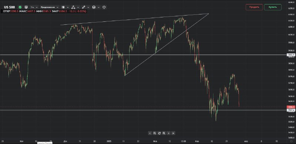Expand the arrow beside the pencil tool
This screenshot has height=144, width=296.
point(88,7)
